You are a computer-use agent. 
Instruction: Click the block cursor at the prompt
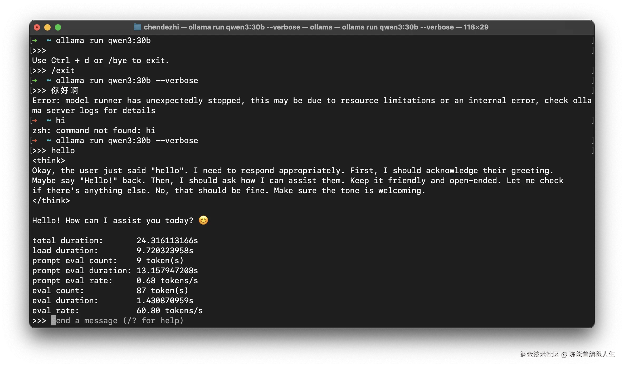[x=53, y=320]
